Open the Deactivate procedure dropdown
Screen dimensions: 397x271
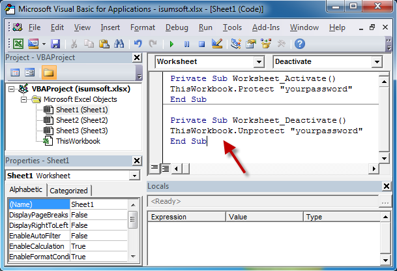click(x=377, y=61)
